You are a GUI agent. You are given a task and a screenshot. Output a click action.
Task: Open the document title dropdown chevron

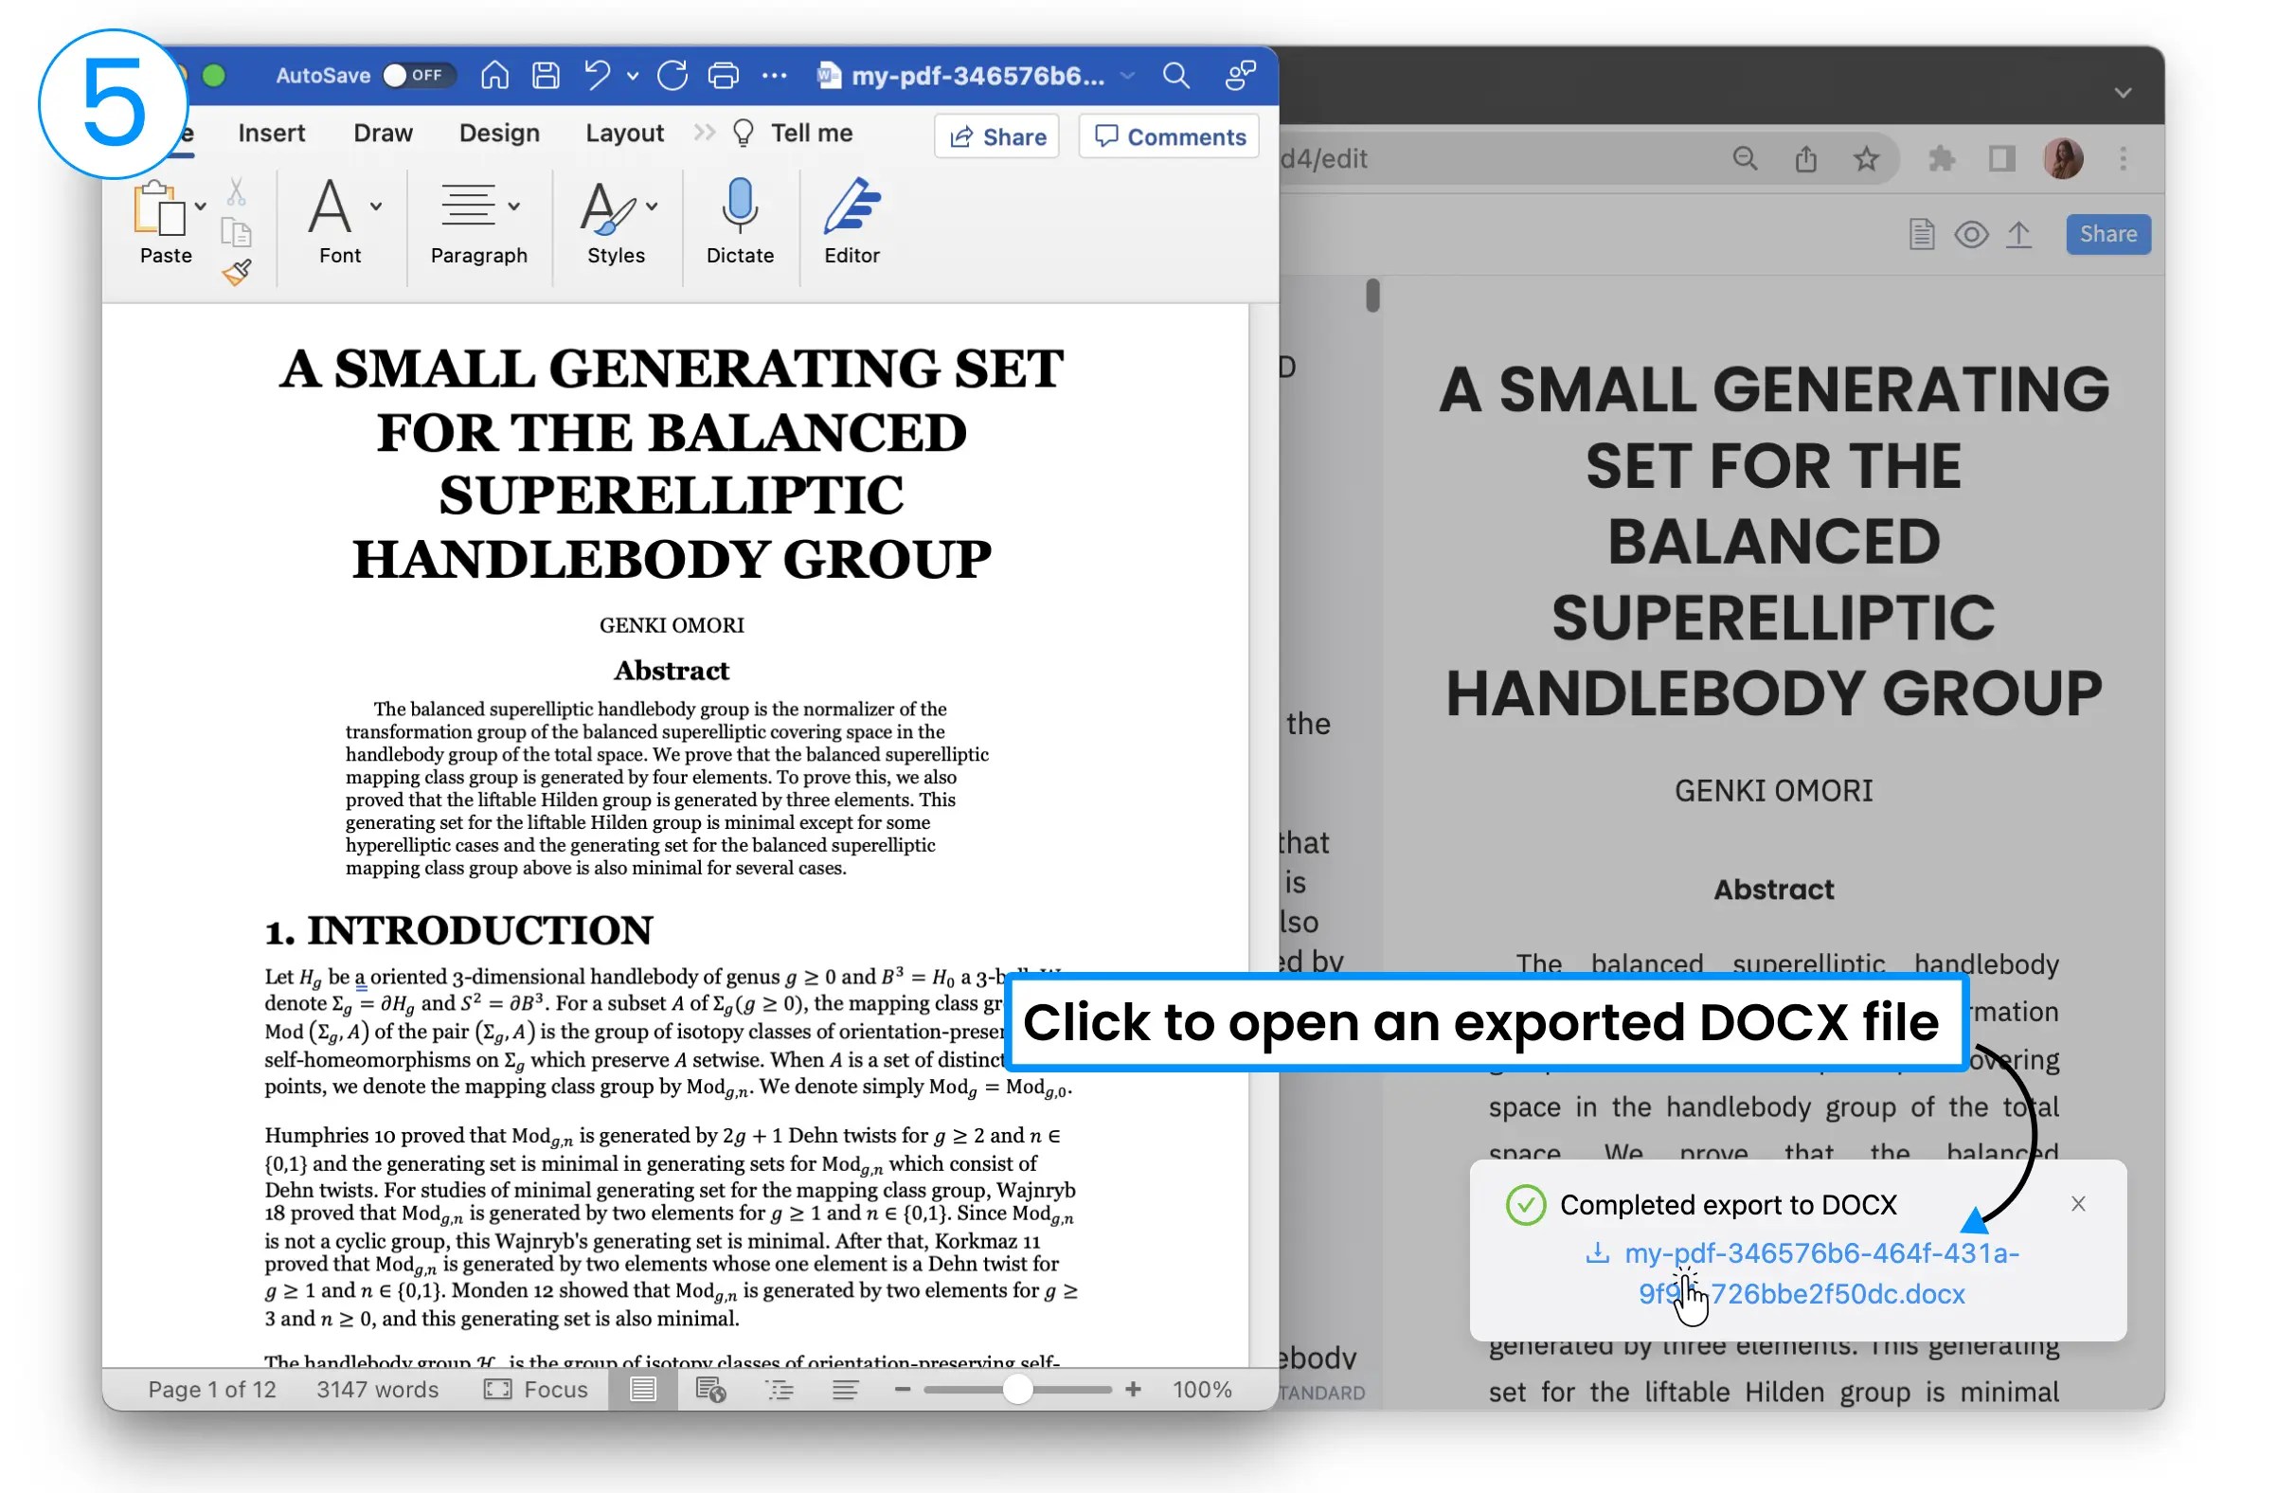coord(1127,77)
